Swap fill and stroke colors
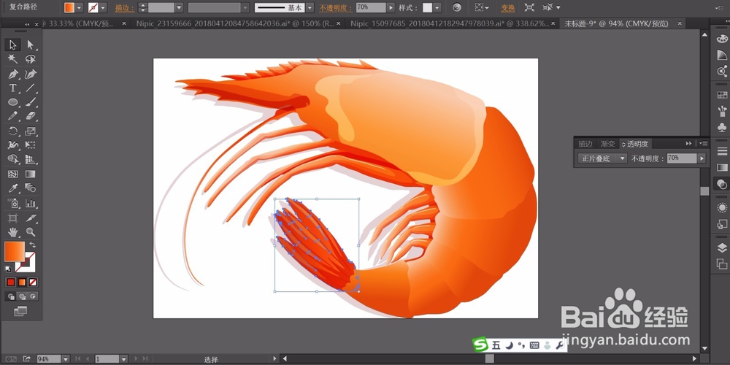Viewport: 730px width, 365px height. [33, 245]
